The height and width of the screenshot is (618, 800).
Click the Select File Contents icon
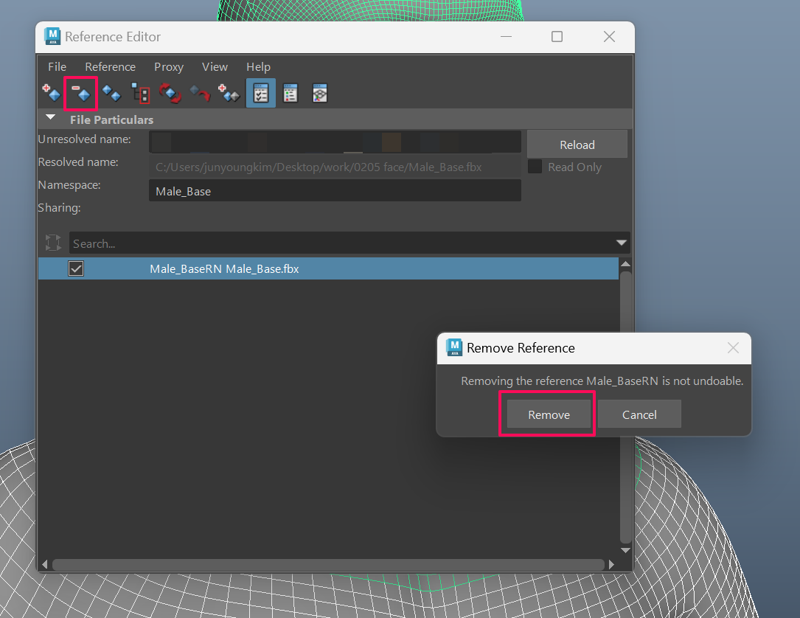140,93
